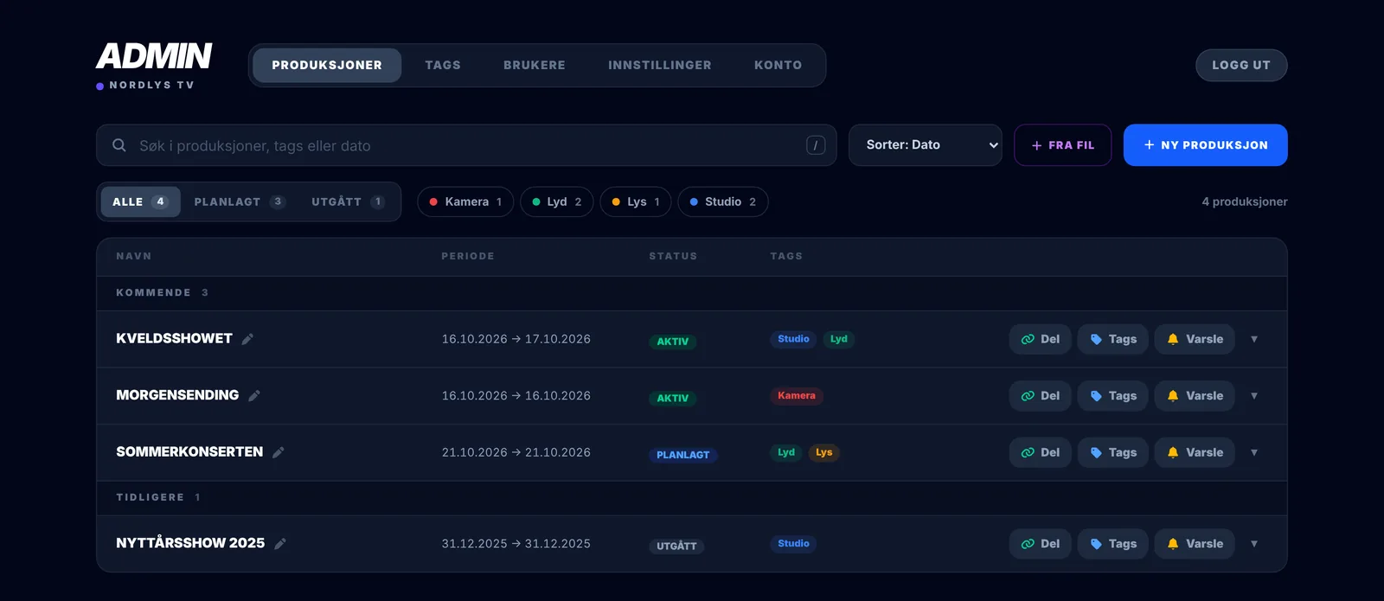Click the LOGG UT button

pyautogui.click(x=1241, y=66)
